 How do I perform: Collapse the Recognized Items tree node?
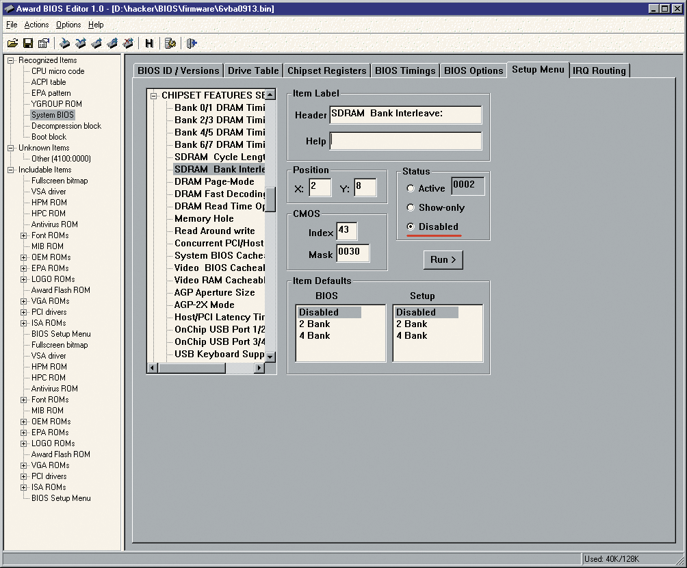click(x=11, y=60)
